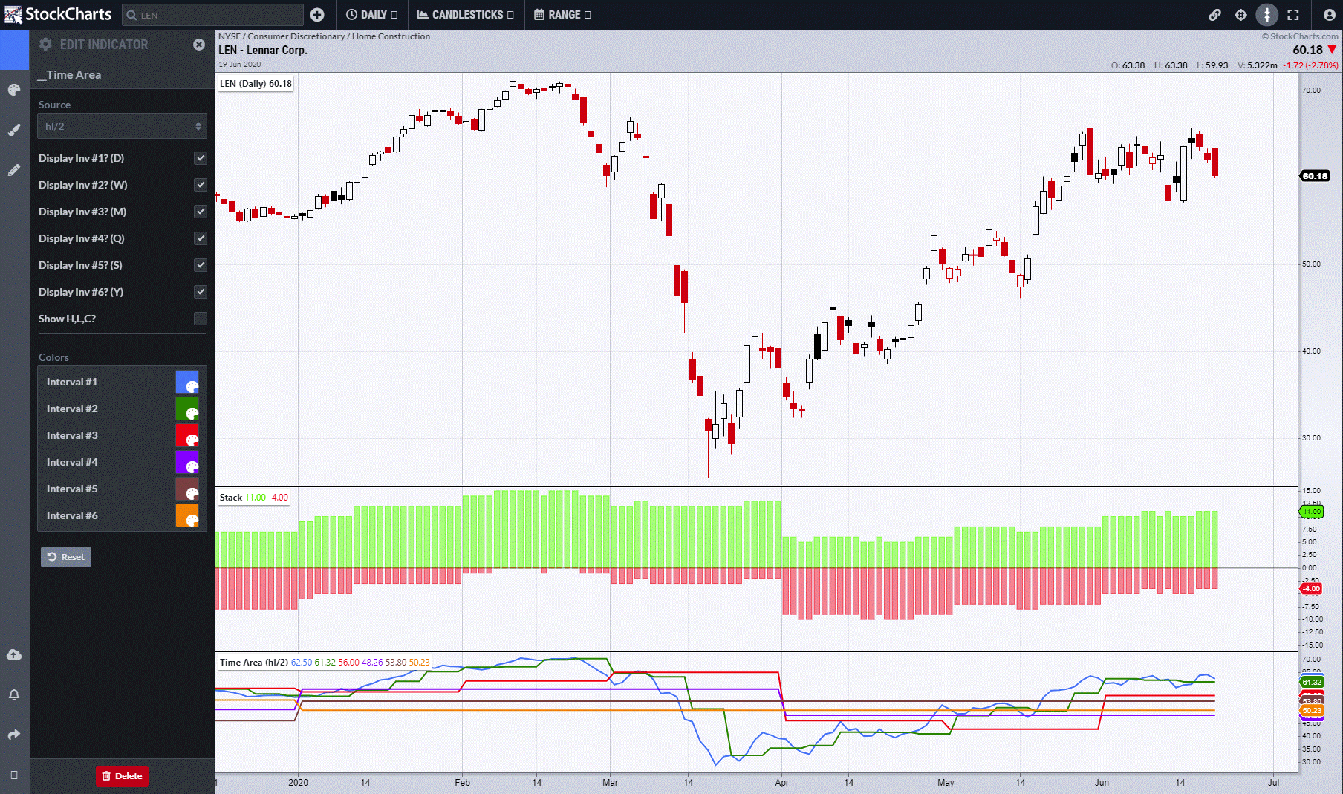
Task: Open Interval #3 red color swatch
Action: pos(187,435)
